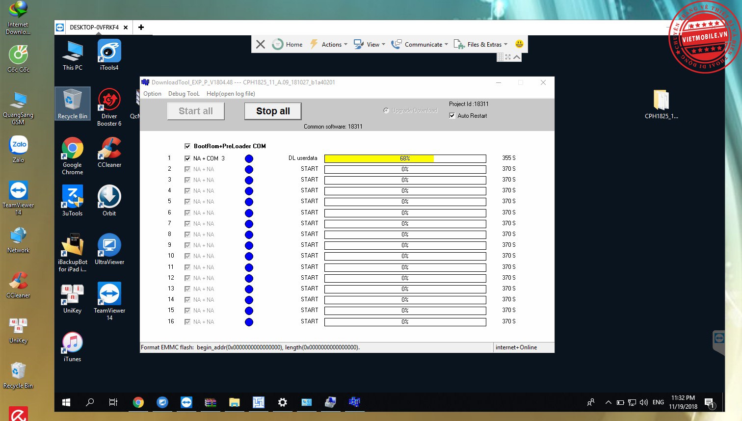
Task: Open Option menu in DownloadTool
Action: (x=152, y=94)
